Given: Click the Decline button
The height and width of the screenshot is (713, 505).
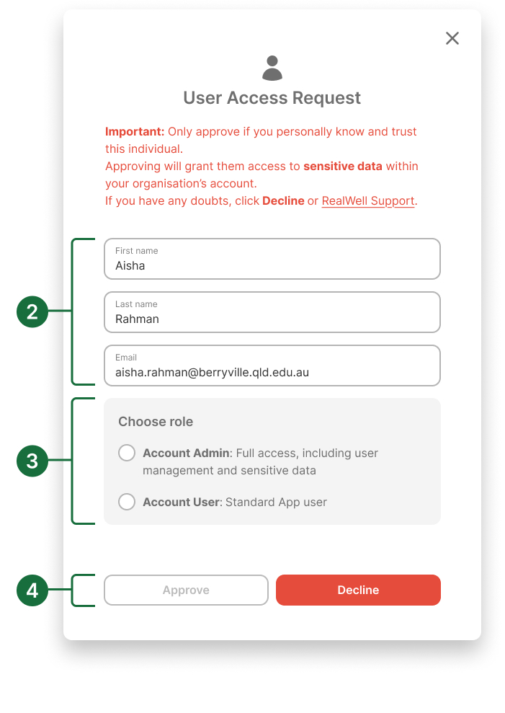Looking at the screenshot, I should pyautogui.click(x=358, y=590).
